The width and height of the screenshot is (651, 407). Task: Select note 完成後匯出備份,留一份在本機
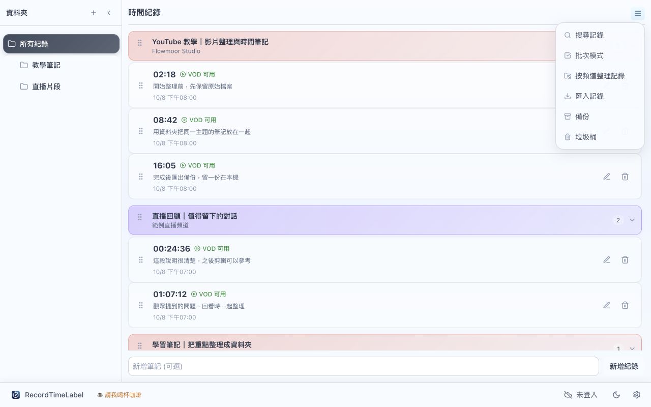point(196,178)
